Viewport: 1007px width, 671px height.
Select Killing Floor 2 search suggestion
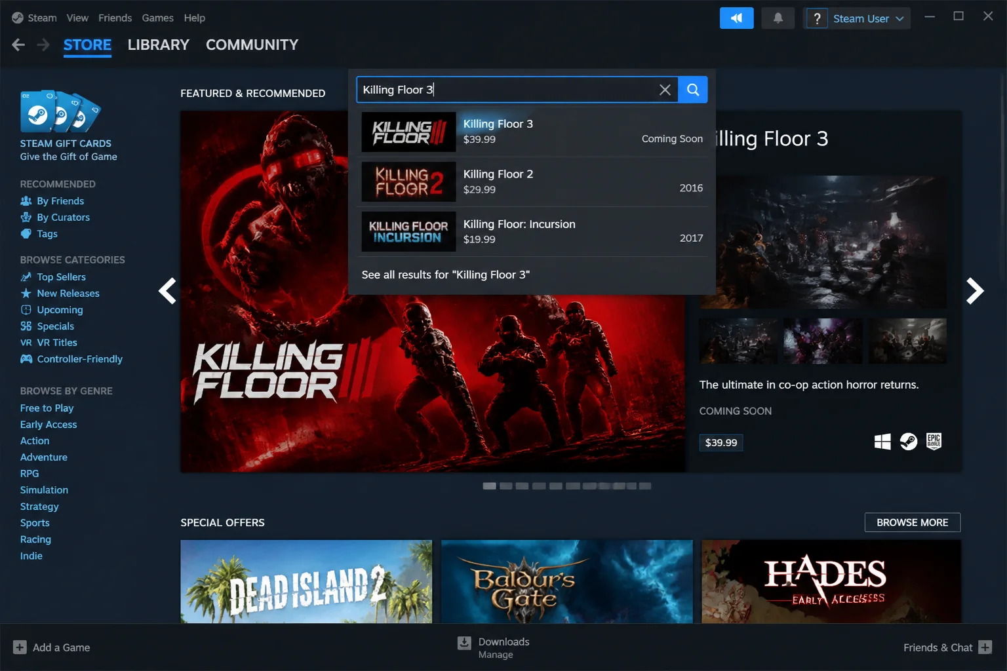point(532,182)
